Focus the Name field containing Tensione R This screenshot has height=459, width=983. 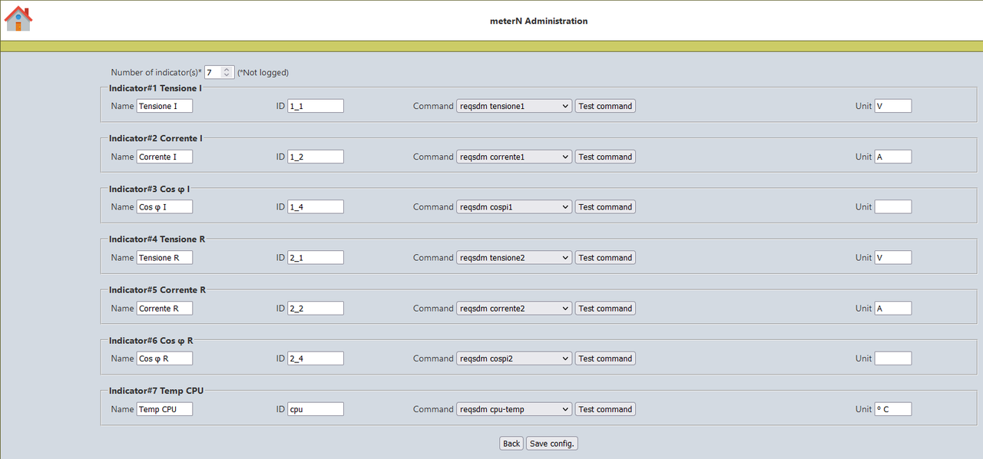pyautogui.click(x=164, y=258)
